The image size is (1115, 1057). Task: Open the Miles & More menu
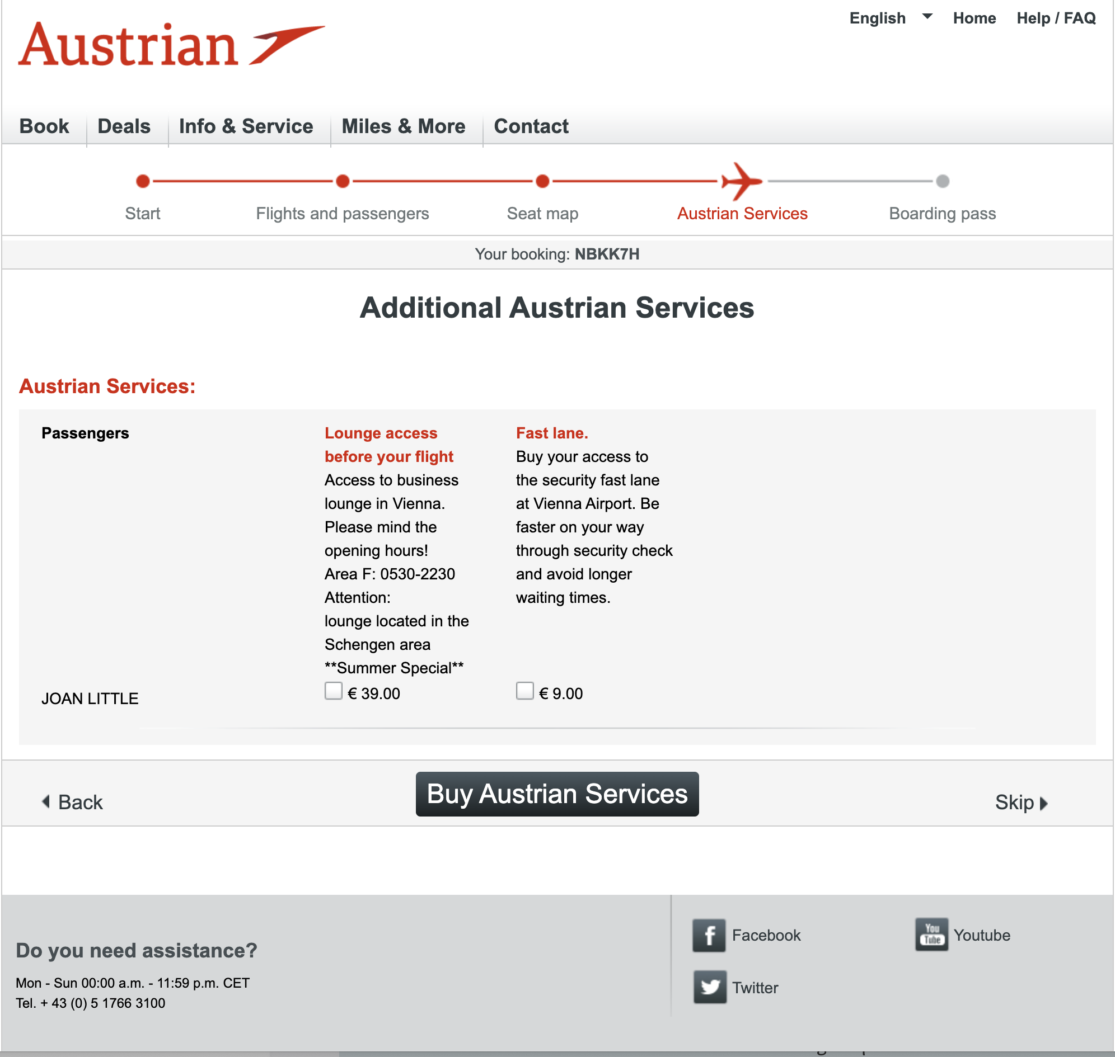[x=403, y=126]
